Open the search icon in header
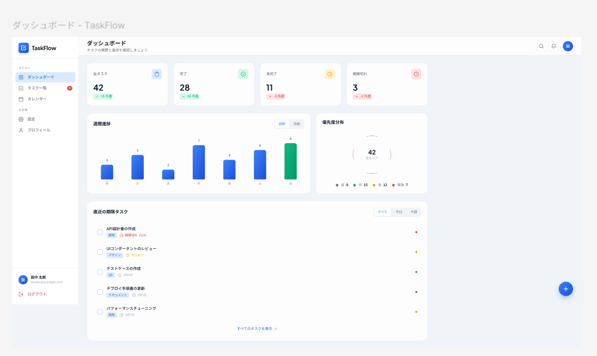Image resolution: width=597 pixels, height=356 pixels. (541, 46)
